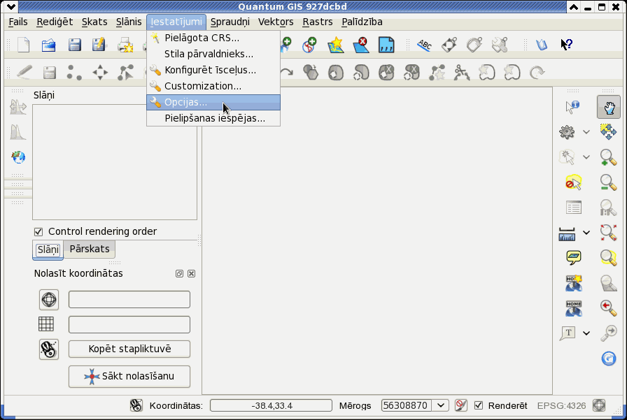The height and width of the screenshot is (420, 627).
Task: Click the Sākt nolasīšanu button
Action: tap(129, 376)
